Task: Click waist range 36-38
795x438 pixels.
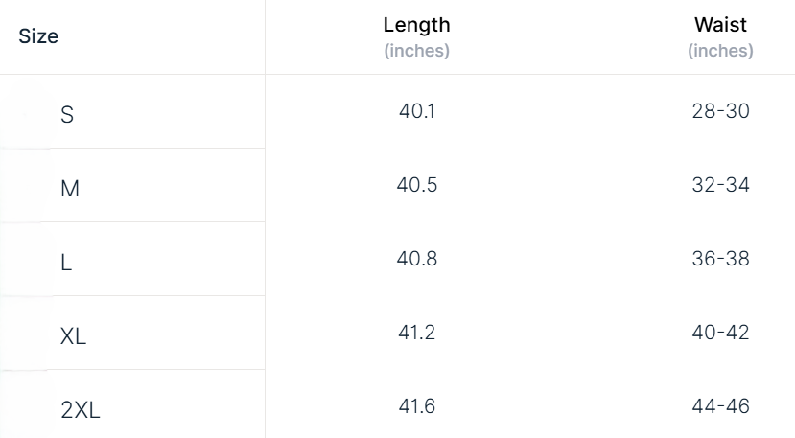Action: 720,259
